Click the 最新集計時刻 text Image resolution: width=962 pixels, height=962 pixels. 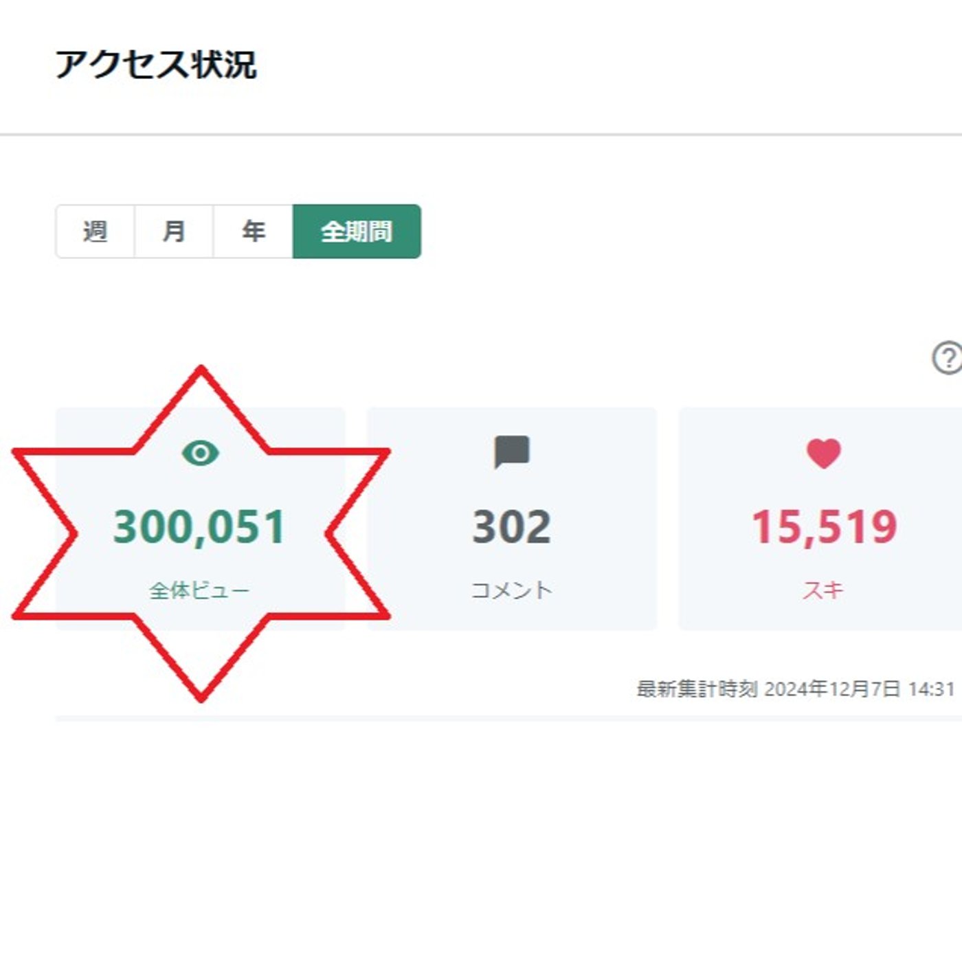tap(697, 689)
